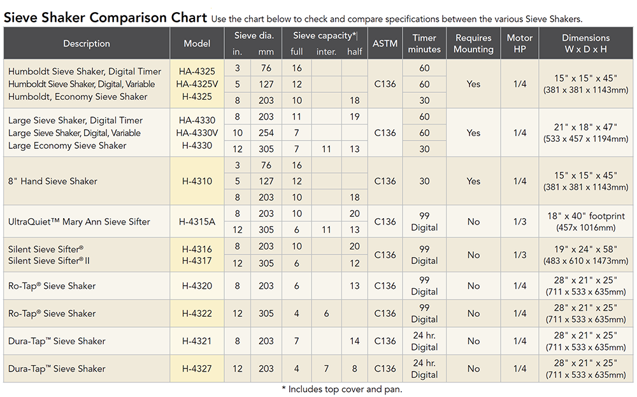Click Dura-Tap Sieve Shaker in H-4321 row

coord(57,342)
